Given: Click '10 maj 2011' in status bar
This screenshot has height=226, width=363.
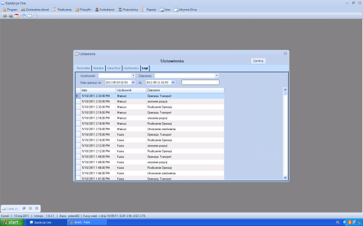Looking at the screenshot, I should click(21, 216).
